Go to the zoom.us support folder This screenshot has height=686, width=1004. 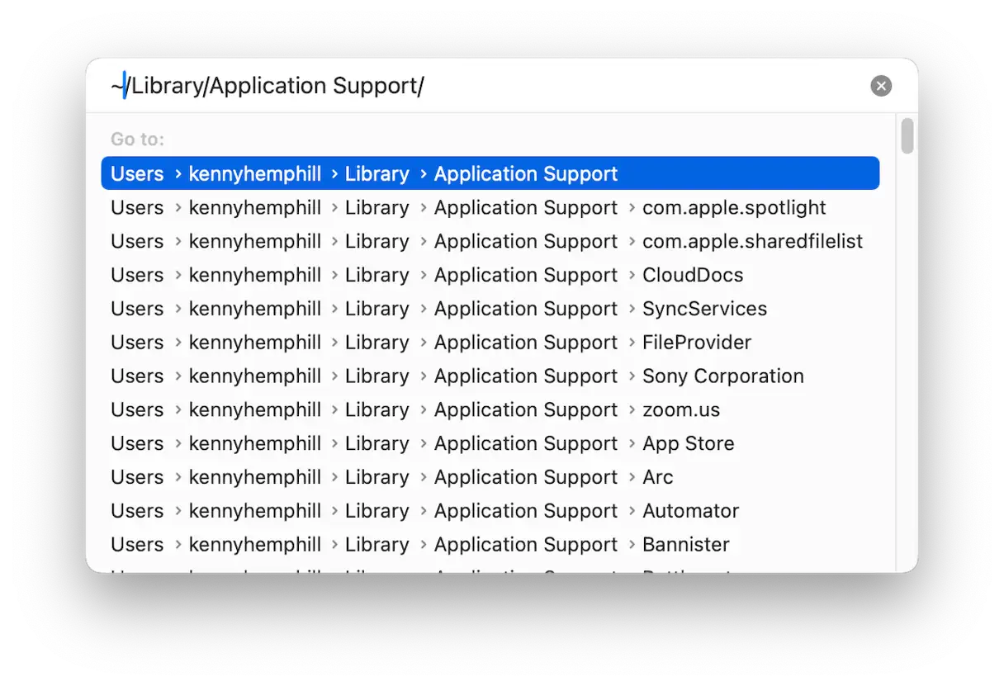490,409
